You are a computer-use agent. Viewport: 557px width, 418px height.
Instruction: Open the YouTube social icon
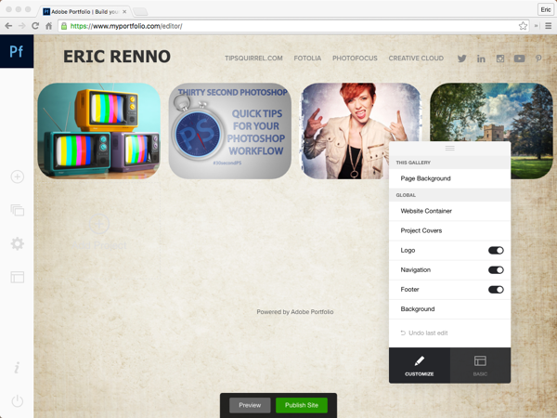point(519,59)
